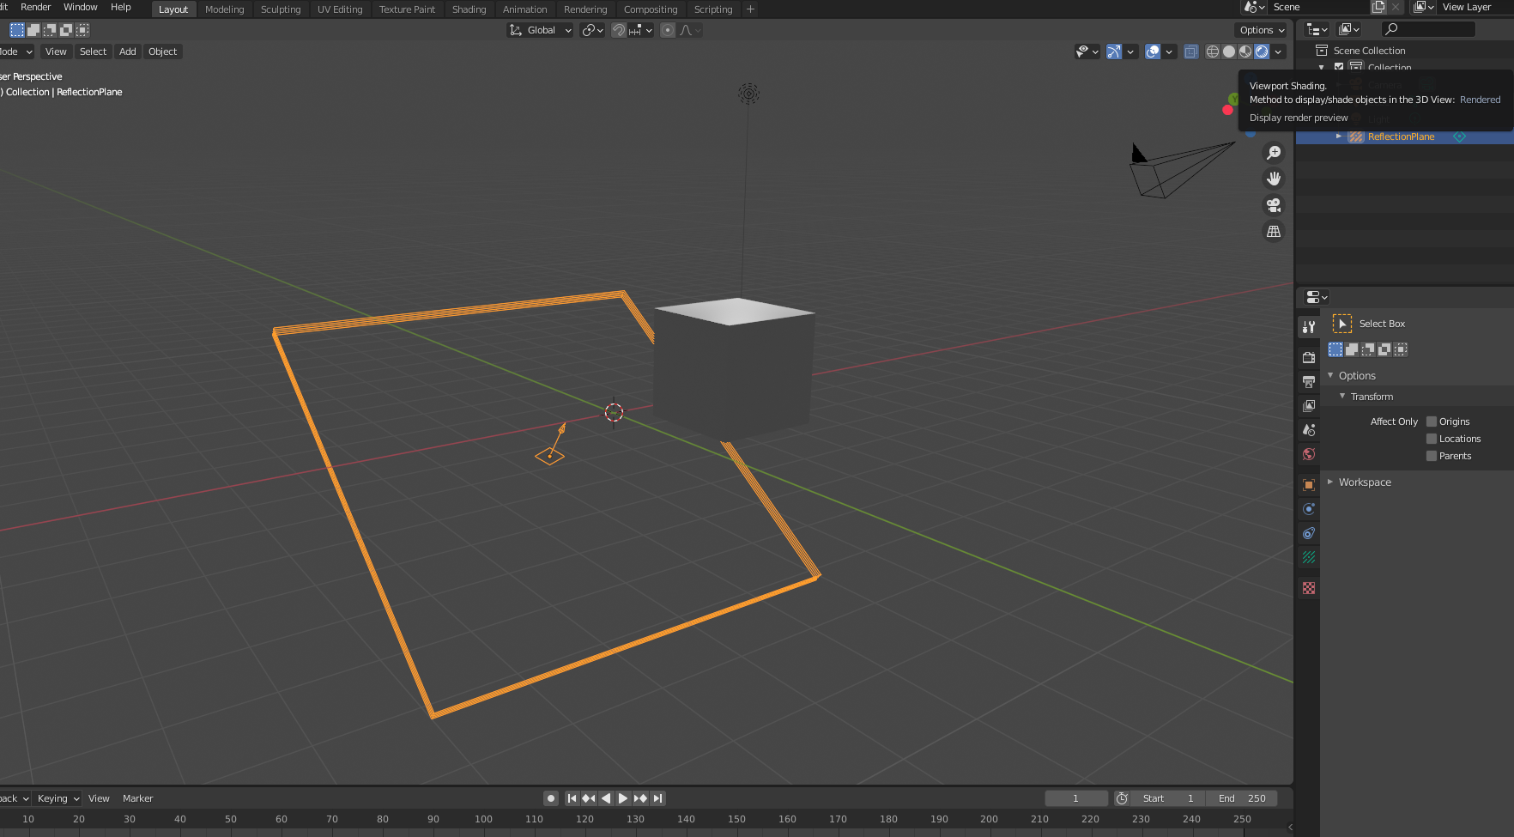
Task: Open the pivot point dropdown
Action: click(592, 30)
